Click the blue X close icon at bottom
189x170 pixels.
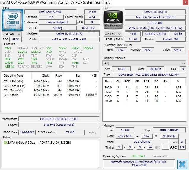[182, 164]
